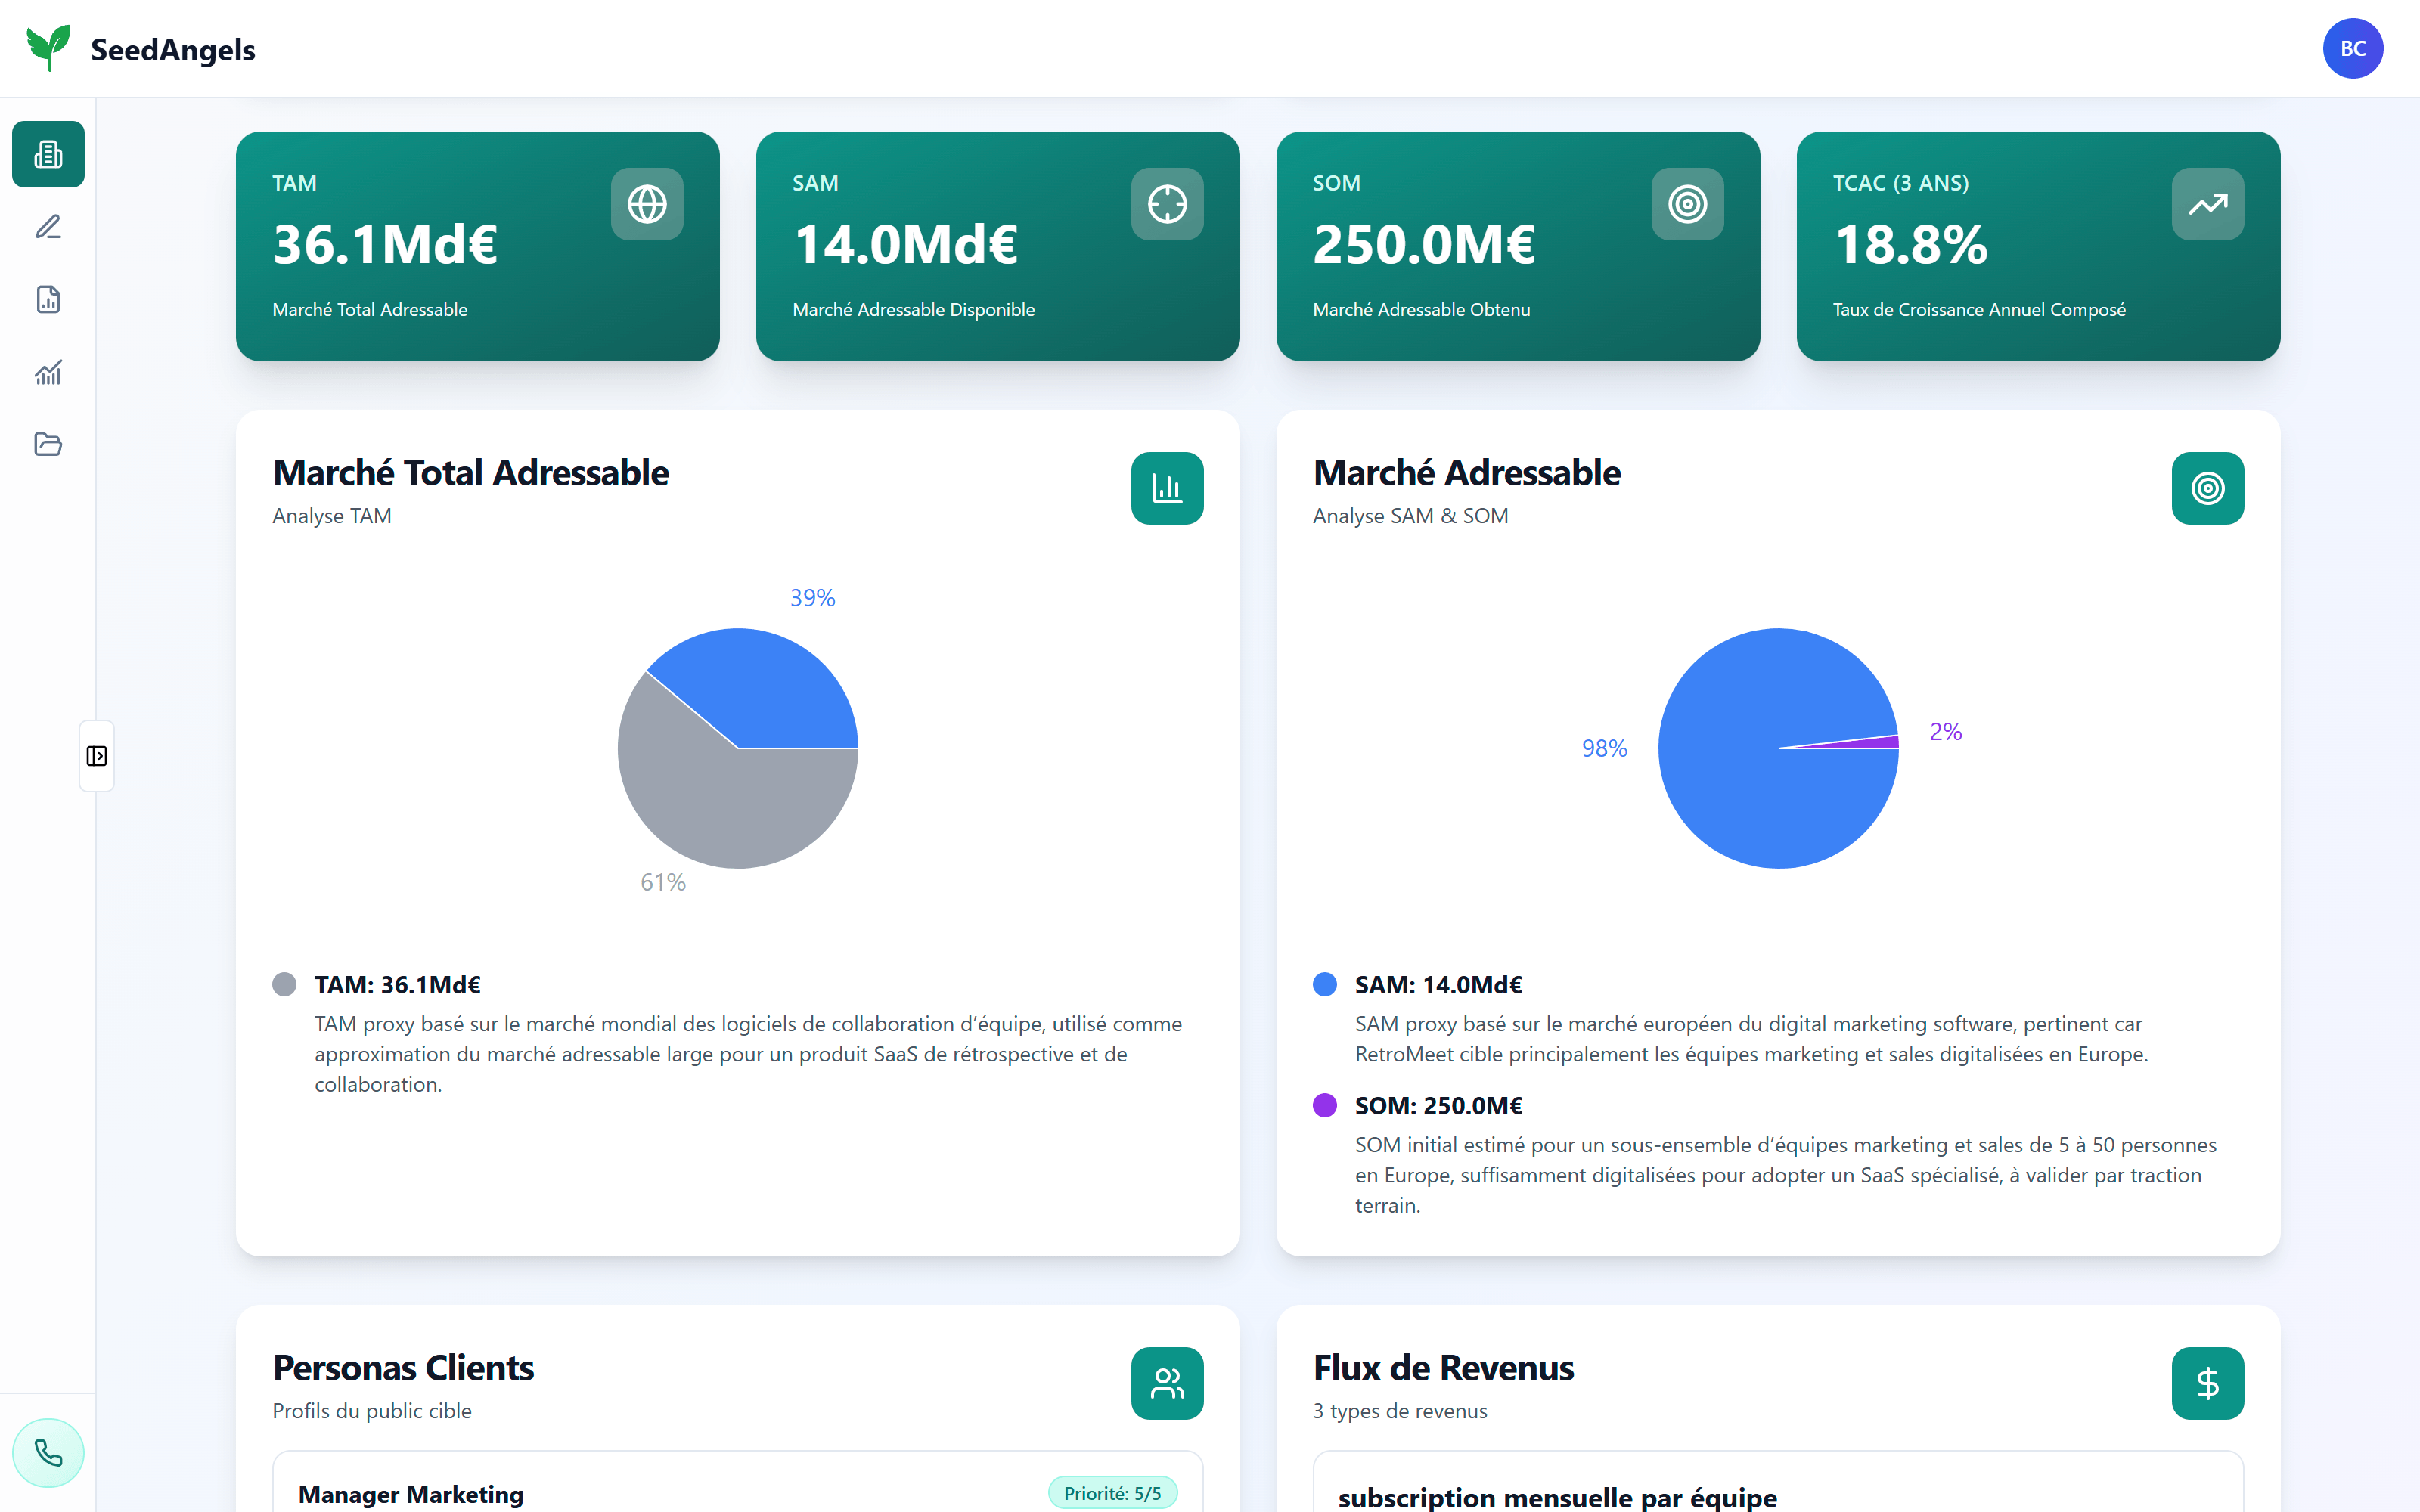Click the trending arrow icon on TCAC card
2420x1512 pixels.
click(2207, 204)
